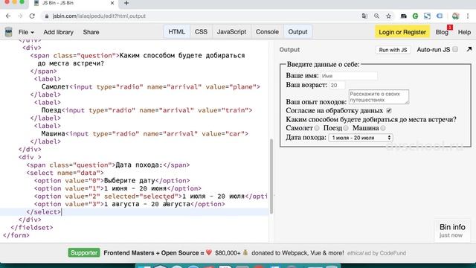The width and height of the screenshot is (476, 268).
Task: Click the '1 августа - 20 августа' option line
Action: pyautogui.click(x=129, y=204)
